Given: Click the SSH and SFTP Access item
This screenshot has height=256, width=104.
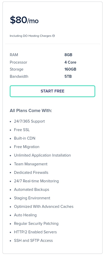Looking at the screenshot, I should tap(33, 241).
